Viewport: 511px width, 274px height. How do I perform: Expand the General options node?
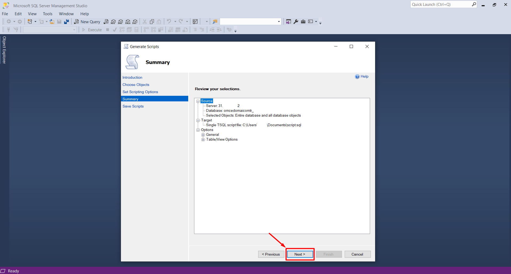(x=203, y=135)
